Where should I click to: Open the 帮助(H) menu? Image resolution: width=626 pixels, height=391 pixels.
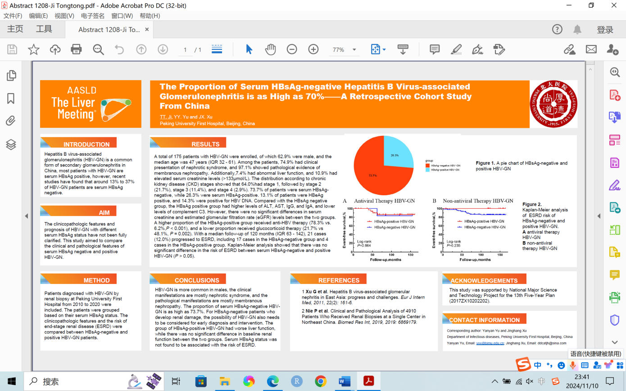(150, 16)
